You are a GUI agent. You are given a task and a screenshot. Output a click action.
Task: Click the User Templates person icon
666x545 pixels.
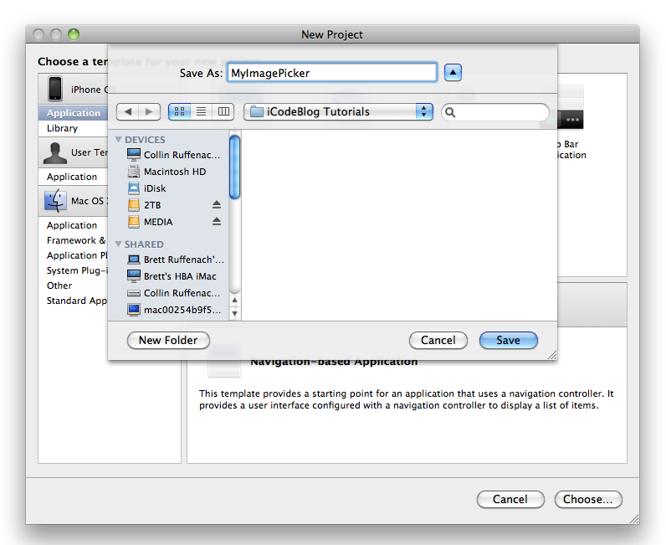coord(55,153)
